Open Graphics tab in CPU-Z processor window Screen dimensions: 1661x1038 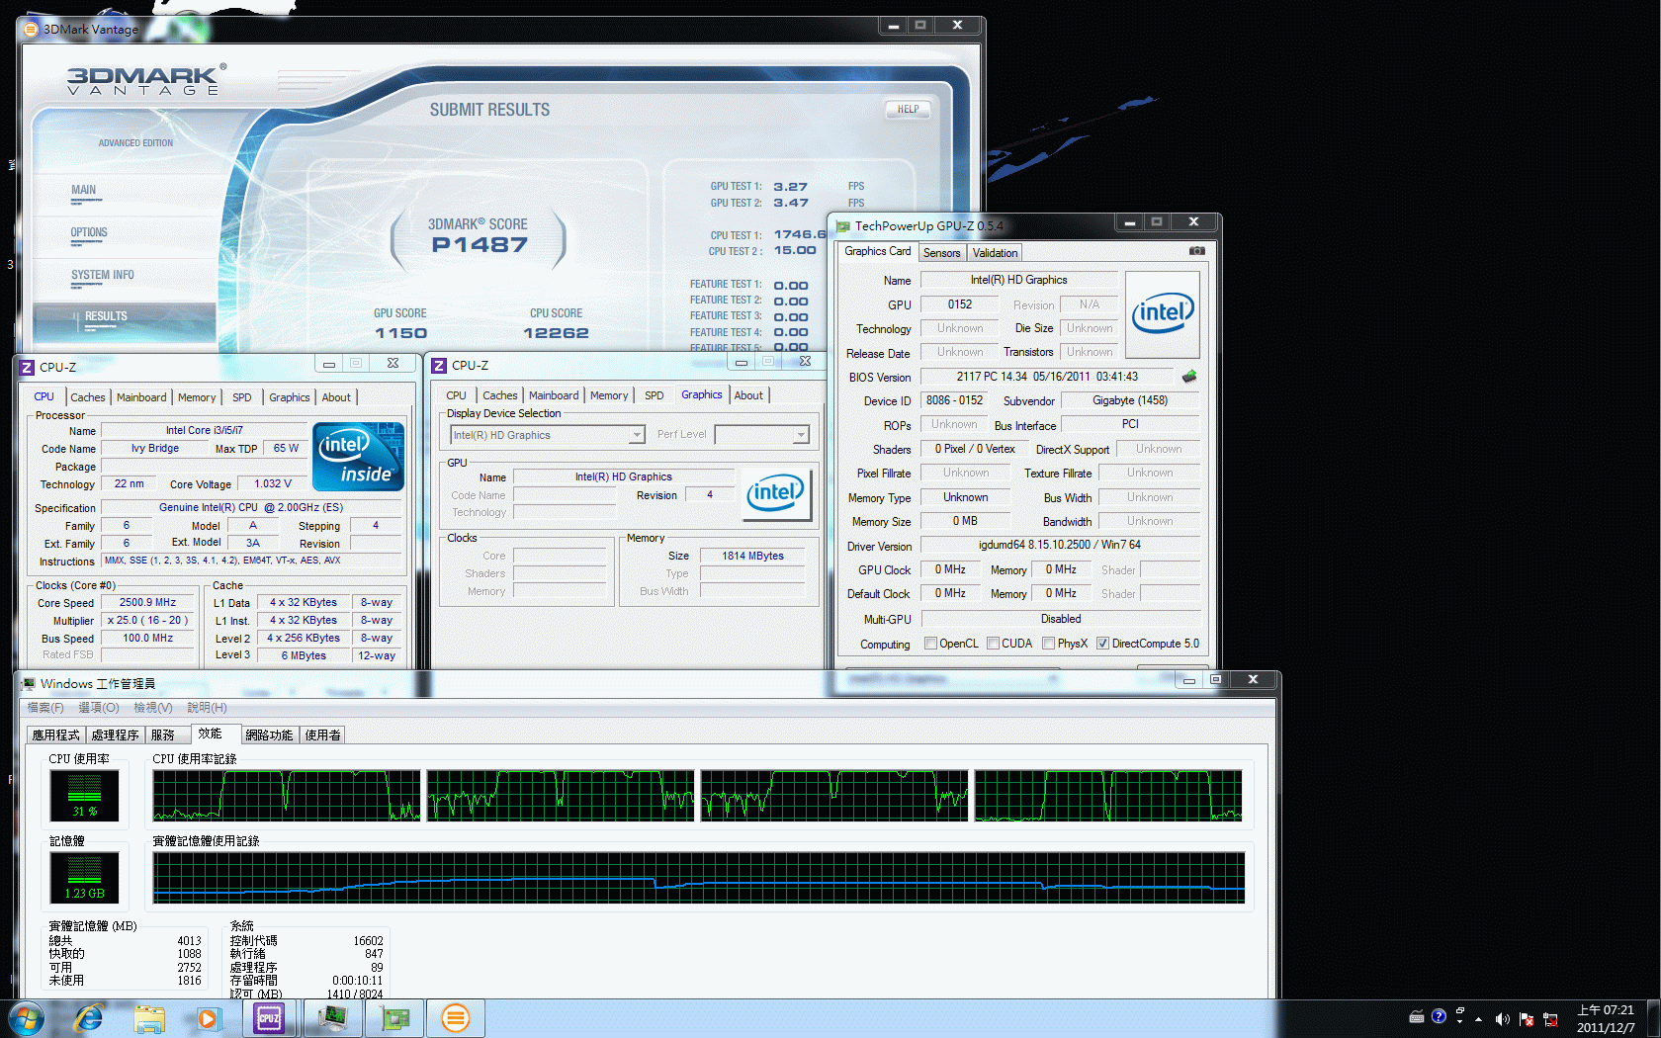(x=290, y=397)
